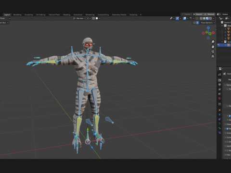Click the Zoom viewport magnifier icon
Viewport: 231px width, 173px height.
tap(213, 42)
